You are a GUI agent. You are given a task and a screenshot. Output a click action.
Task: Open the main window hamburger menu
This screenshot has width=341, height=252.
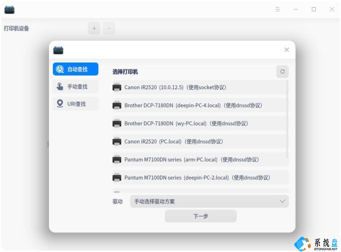click(277, 9)
